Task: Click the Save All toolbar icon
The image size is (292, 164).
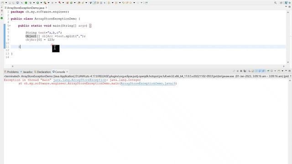Action: 13,3
